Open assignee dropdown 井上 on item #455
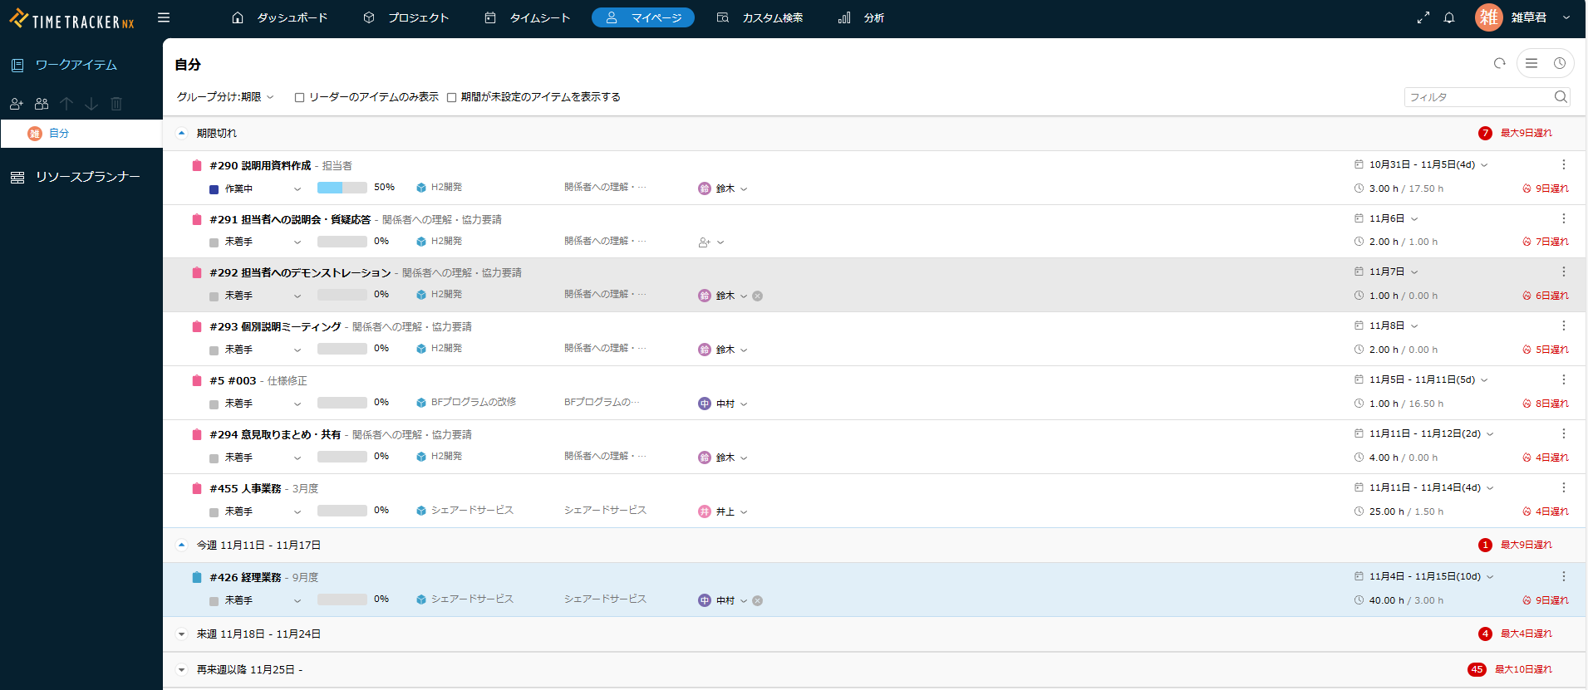 click(x=723, y=511)
